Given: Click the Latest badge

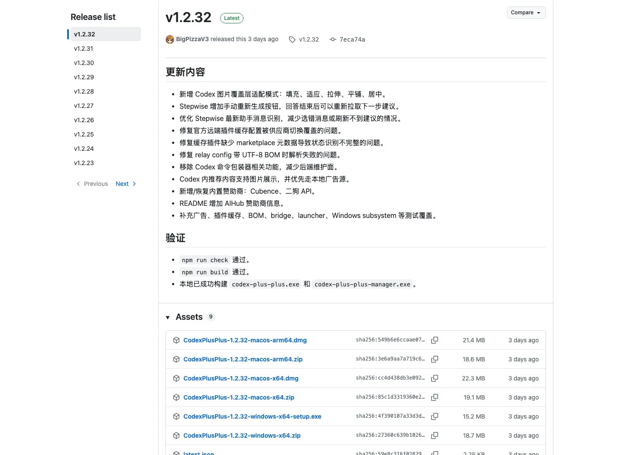Looking at the screenshot, I should click(232, 18).
